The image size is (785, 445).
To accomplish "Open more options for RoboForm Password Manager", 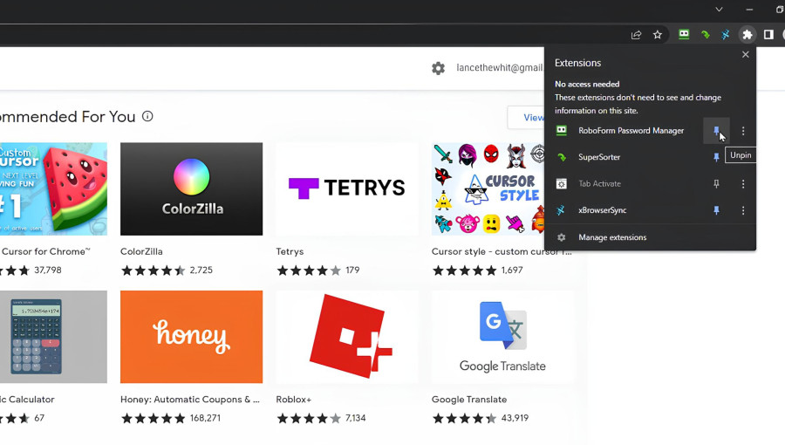I will 743,131.
